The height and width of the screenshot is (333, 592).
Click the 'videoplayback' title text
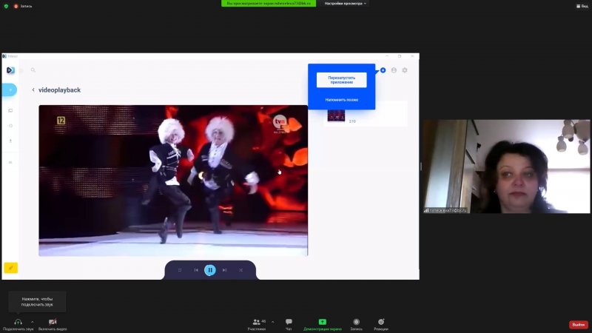pos(60,90)
